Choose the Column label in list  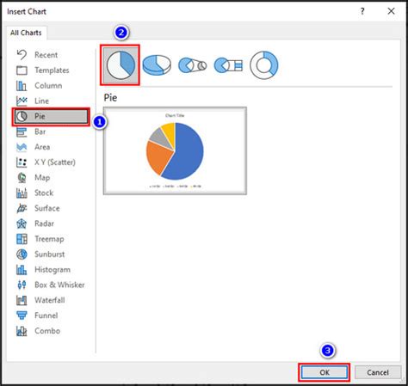pos(48,85)
